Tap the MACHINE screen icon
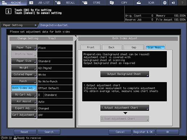This screenshot has height=140, width=187. tap(13, 3)
